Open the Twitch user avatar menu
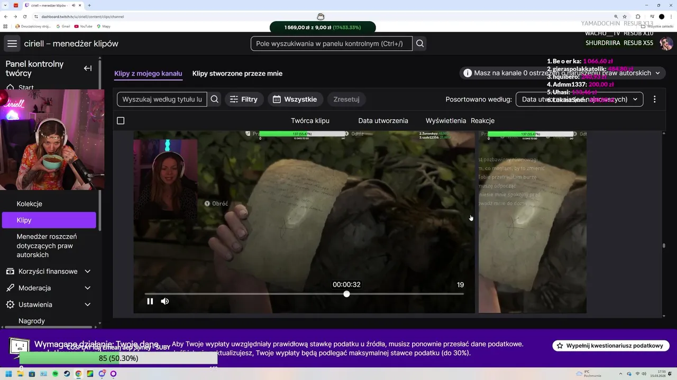This screenshot has height=380, width=677. click(666, 44)
